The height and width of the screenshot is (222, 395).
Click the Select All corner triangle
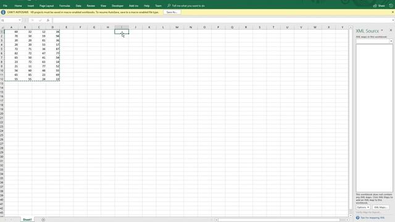pyautogui.click(x=2, y=27)
